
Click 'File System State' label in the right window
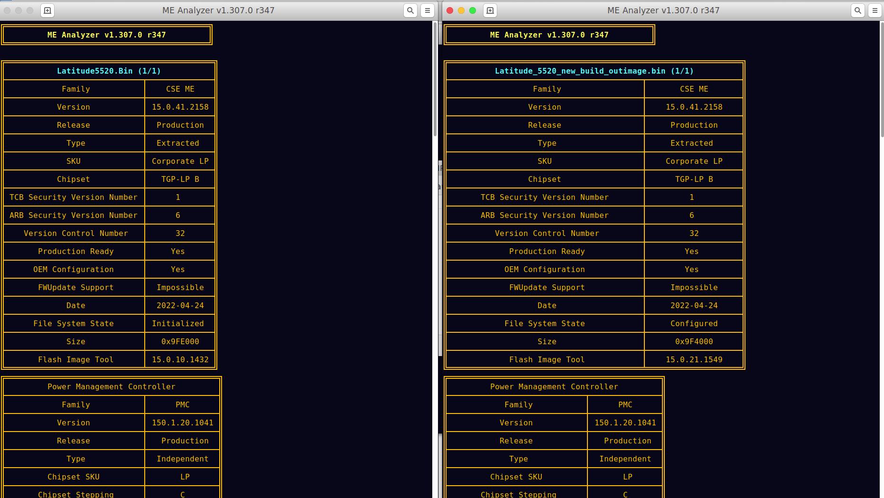click(544, 323)
